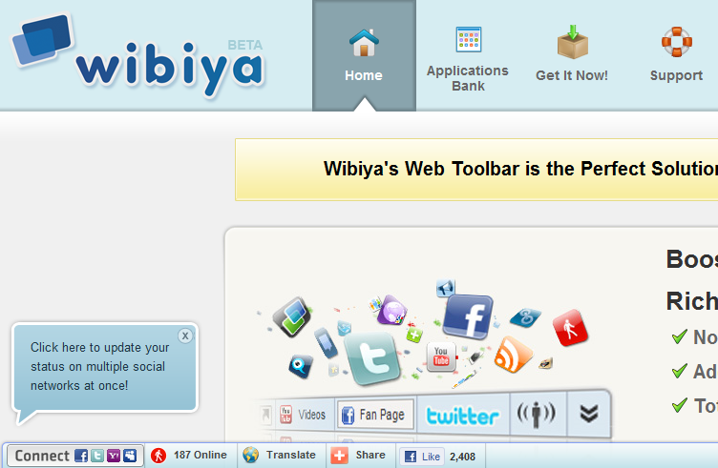The image size is (718, 468).
Task: Open the Home tab
Action: [x=364, y=55]
